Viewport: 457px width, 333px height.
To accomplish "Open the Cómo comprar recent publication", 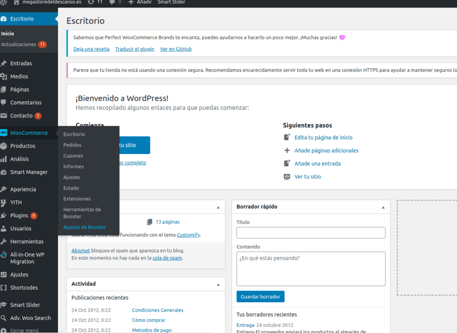I will [149, 320].
